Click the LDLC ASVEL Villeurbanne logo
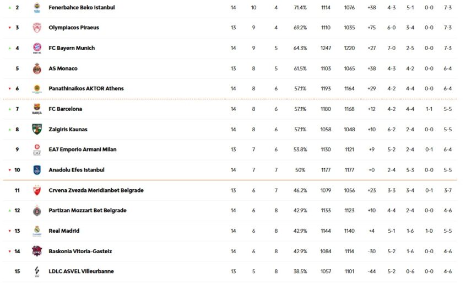 pyautogui.click(x=37, y=271)
